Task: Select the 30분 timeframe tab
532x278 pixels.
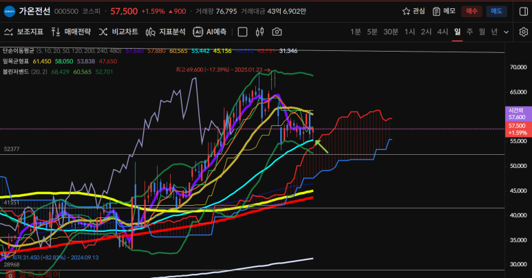Action: coord(390,32)
